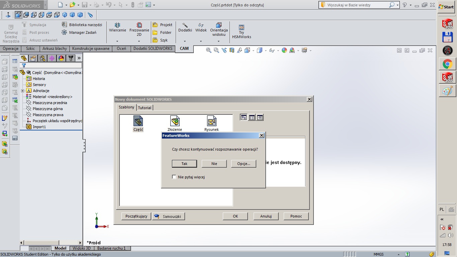Image resolution: width=457 pixels, height=257 pixels.
Task: Select the DimXpertManager crosshair tab icon
Action: tap(52, 58)
